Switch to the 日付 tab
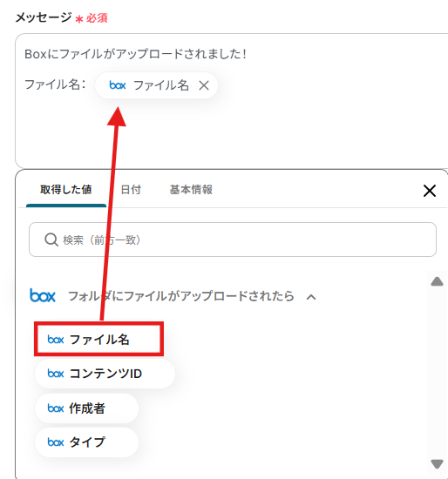The image size is (448, 479). coord(131,190)
